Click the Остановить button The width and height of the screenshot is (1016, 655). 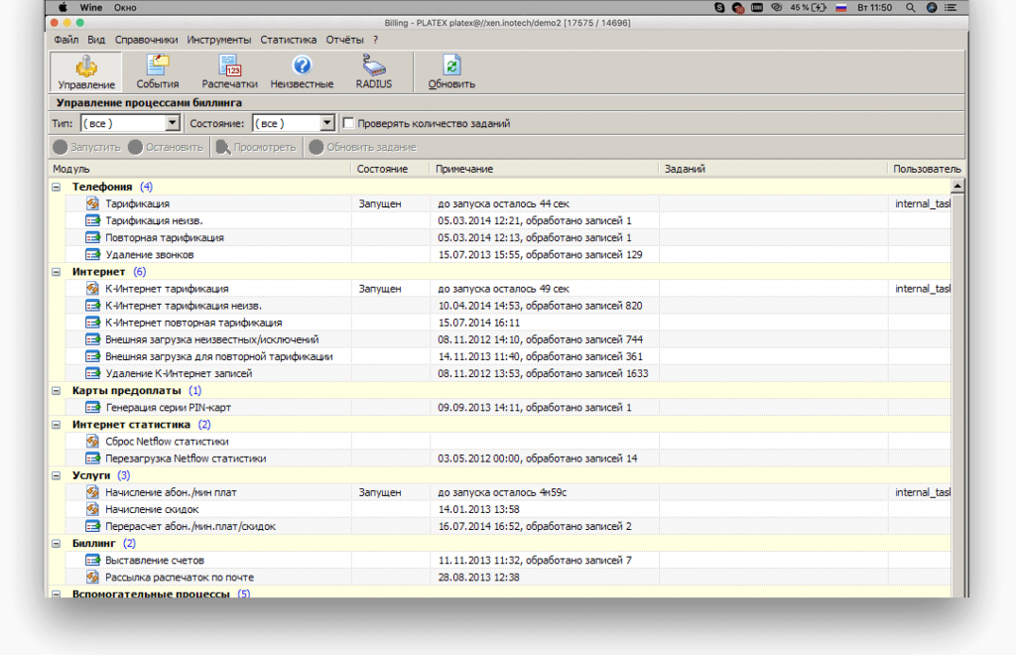click(x=166, y=147)
